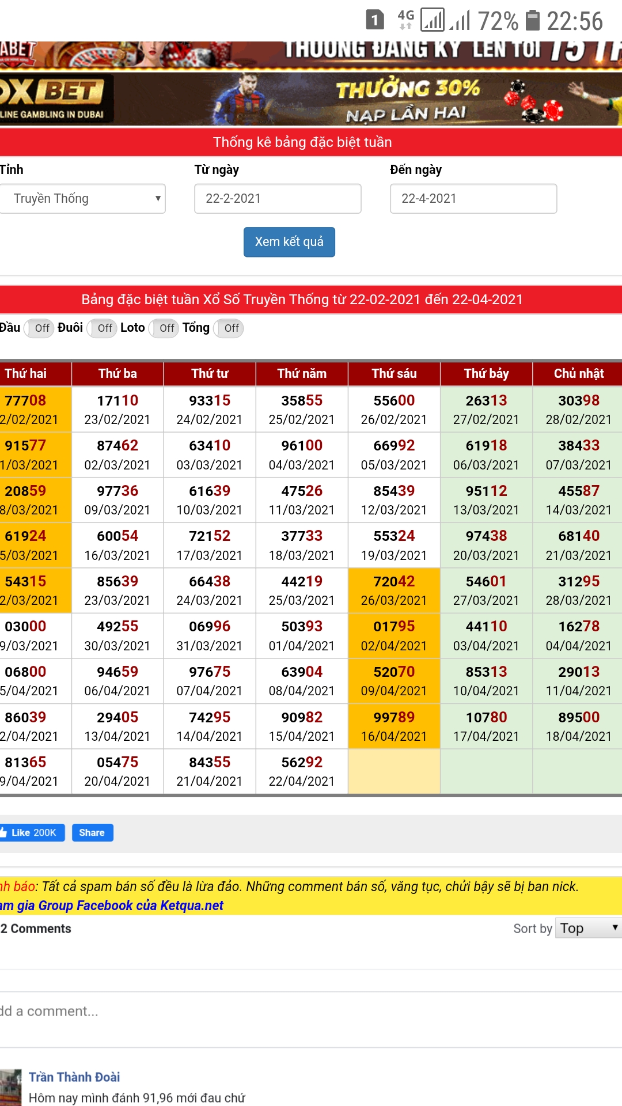Tap the SIM 1 status bar icon

pyautogui.click(x=374, y=21)
